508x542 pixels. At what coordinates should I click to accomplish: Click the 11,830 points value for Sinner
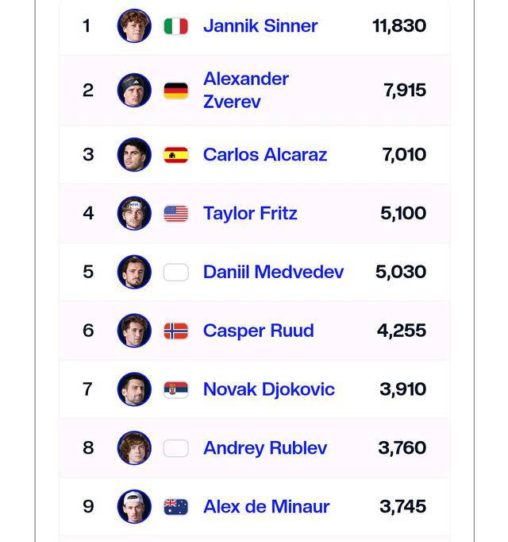399,26
